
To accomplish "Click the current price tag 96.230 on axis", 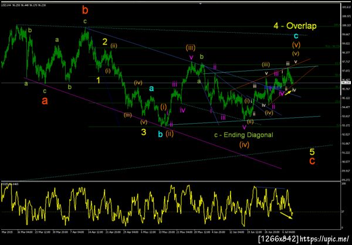I will pyautogui.click(x=346, y=83).
